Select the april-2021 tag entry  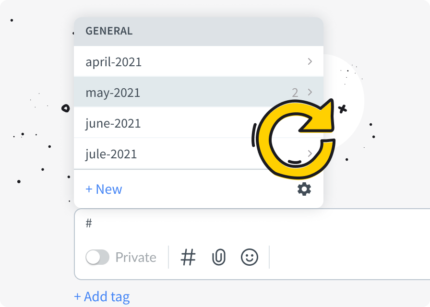click(x=114, y=62)
